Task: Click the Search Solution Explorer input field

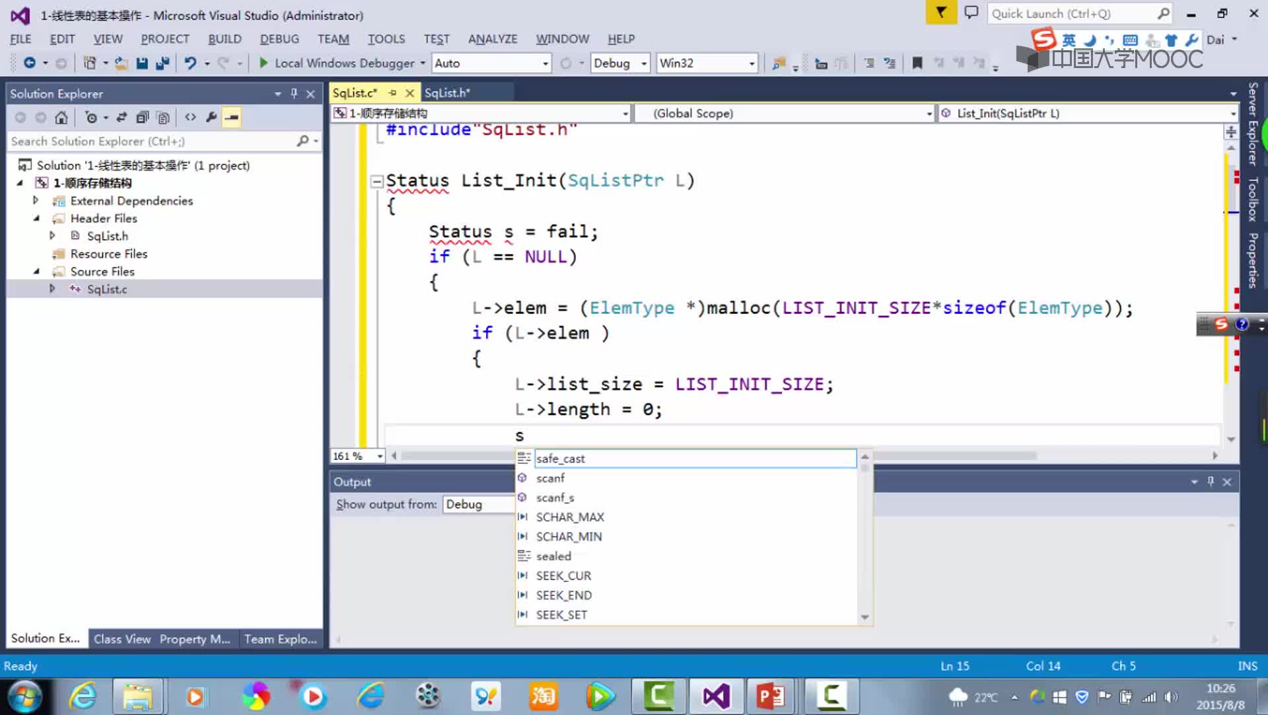Action: [152, 141]
